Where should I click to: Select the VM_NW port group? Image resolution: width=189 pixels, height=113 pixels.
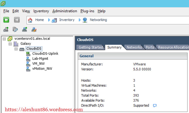coord(38,63)
